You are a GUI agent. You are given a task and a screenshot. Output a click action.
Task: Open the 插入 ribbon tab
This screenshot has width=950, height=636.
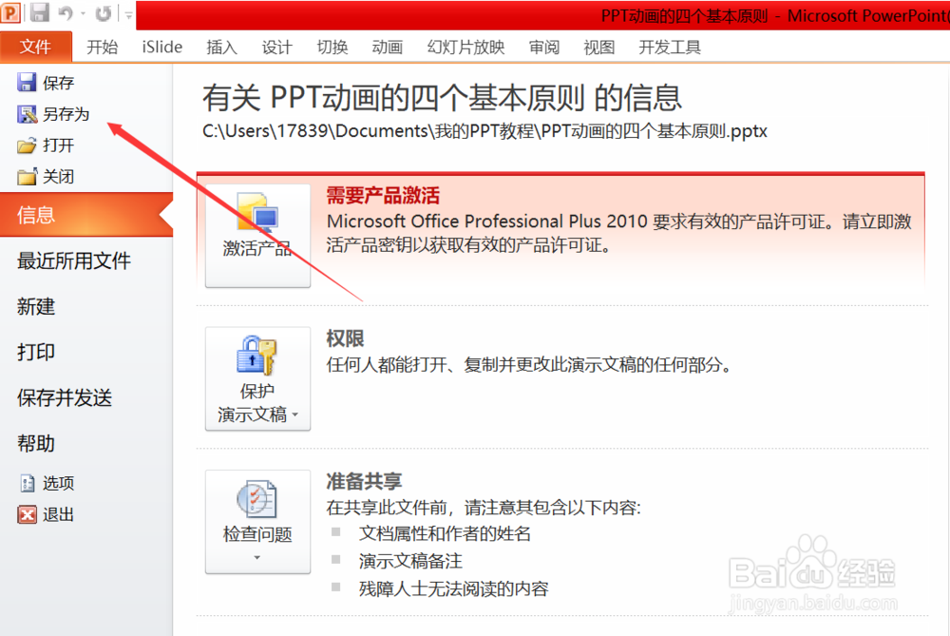221,47
